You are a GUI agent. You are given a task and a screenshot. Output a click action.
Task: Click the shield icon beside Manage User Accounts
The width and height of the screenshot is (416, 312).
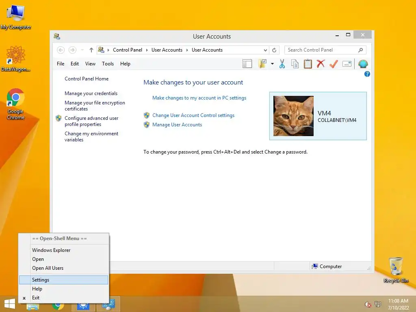pos(147,125)
